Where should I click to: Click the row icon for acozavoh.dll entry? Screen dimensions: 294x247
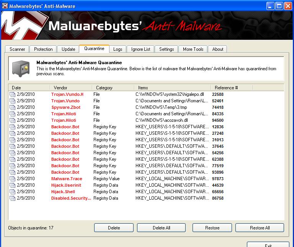tap(13, 120)
